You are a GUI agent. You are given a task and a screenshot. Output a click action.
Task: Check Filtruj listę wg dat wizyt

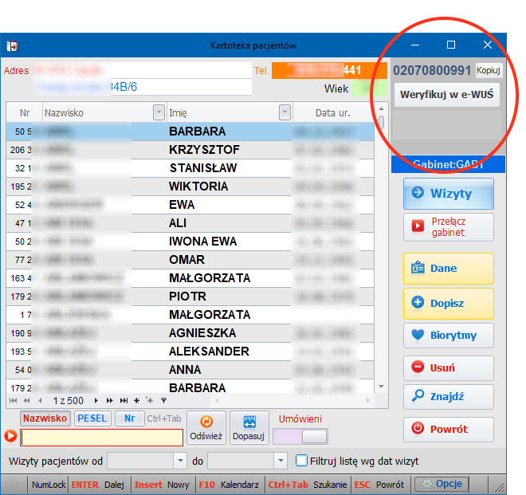click(x=301, y=461)
